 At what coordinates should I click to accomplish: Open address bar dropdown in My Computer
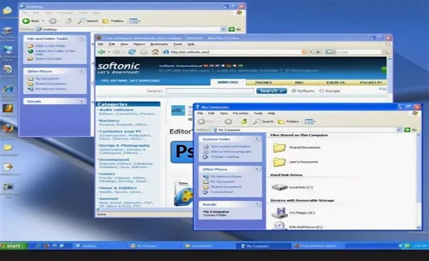[399, 130]
